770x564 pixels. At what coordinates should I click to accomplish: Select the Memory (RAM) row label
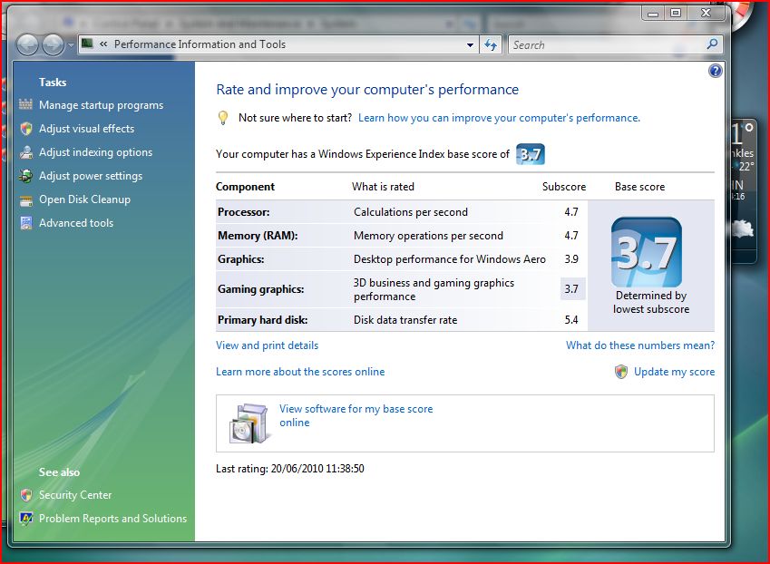tap(258, 236)
